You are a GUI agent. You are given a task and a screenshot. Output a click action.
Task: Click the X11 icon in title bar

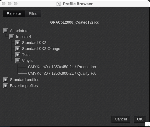point(59,4)
